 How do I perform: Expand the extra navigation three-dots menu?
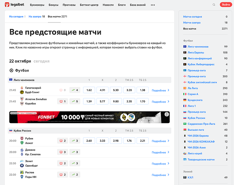[x=152, y=5]
